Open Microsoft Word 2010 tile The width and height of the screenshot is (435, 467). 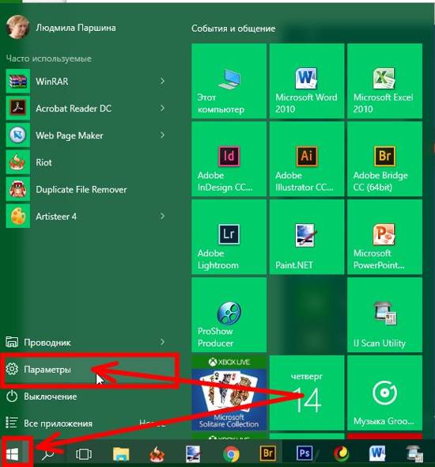point(307,81)
